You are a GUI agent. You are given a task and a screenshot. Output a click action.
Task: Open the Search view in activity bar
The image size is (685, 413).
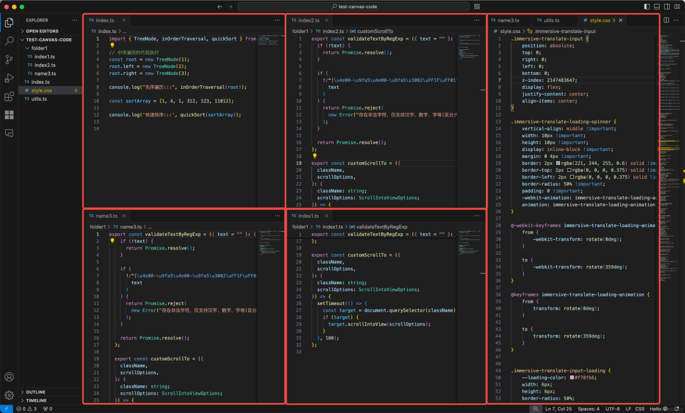[x=9, y=41]
